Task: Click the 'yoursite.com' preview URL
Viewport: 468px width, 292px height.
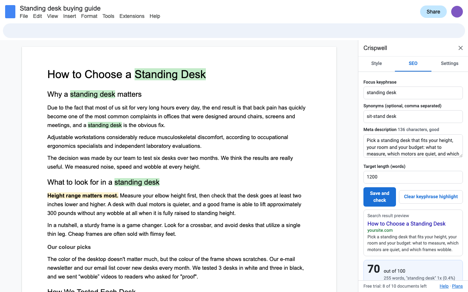Action: [x=380, y=230]
